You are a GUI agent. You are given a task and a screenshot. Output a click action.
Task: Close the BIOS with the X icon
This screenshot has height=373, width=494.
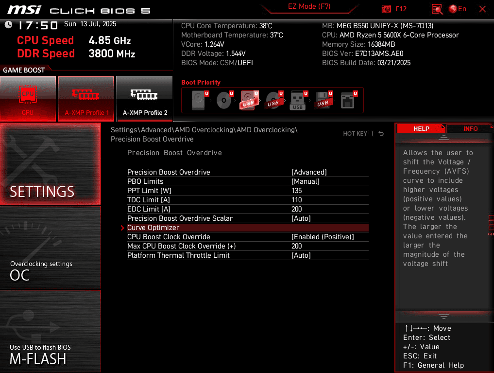pyautogui.click(x=482, y=9)
